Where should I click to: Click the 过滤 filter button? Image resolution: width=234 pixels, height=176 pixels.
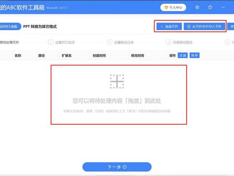coord(183,55)
